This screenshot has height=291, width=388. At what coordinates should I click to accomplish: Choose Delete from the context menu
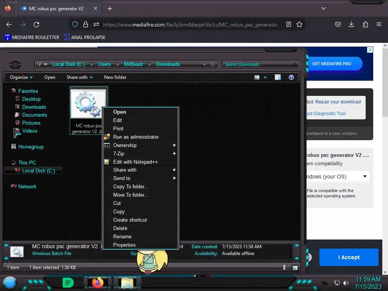pos(141,228)
